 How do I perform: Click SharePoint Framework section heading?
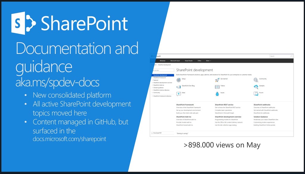pos(185,105)
